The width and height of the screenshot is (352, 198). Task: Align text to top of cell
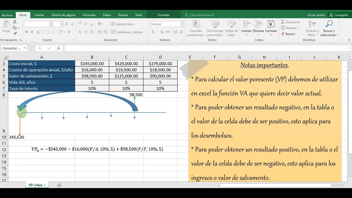click(x=80, y=24)
